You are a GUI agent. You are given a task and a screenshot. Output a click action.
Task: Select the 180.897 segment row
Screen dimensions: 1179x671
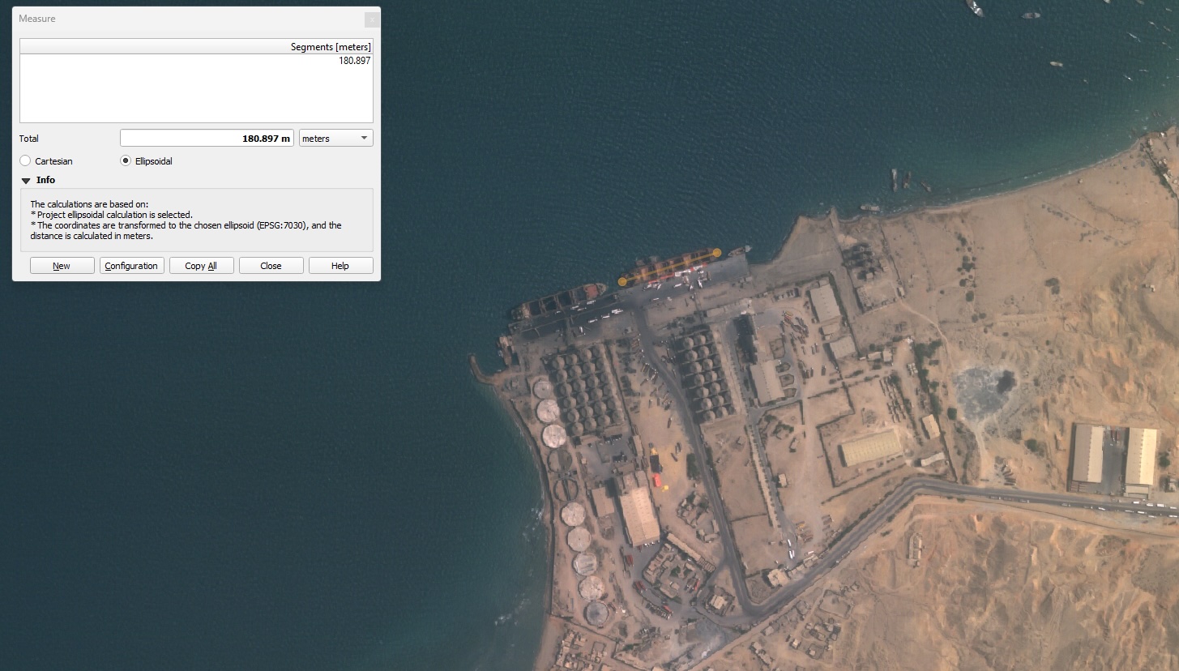196,61
